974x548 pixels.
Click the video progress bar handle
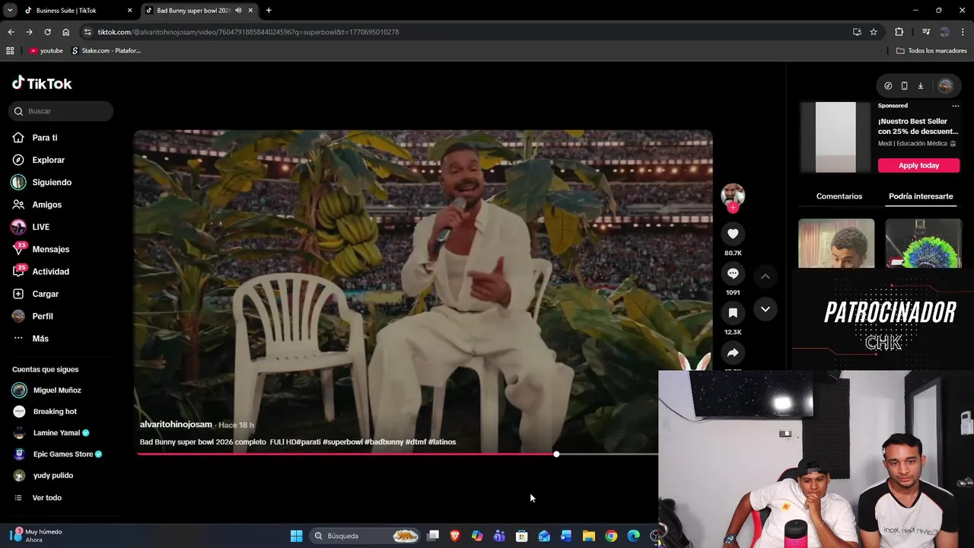556,454
